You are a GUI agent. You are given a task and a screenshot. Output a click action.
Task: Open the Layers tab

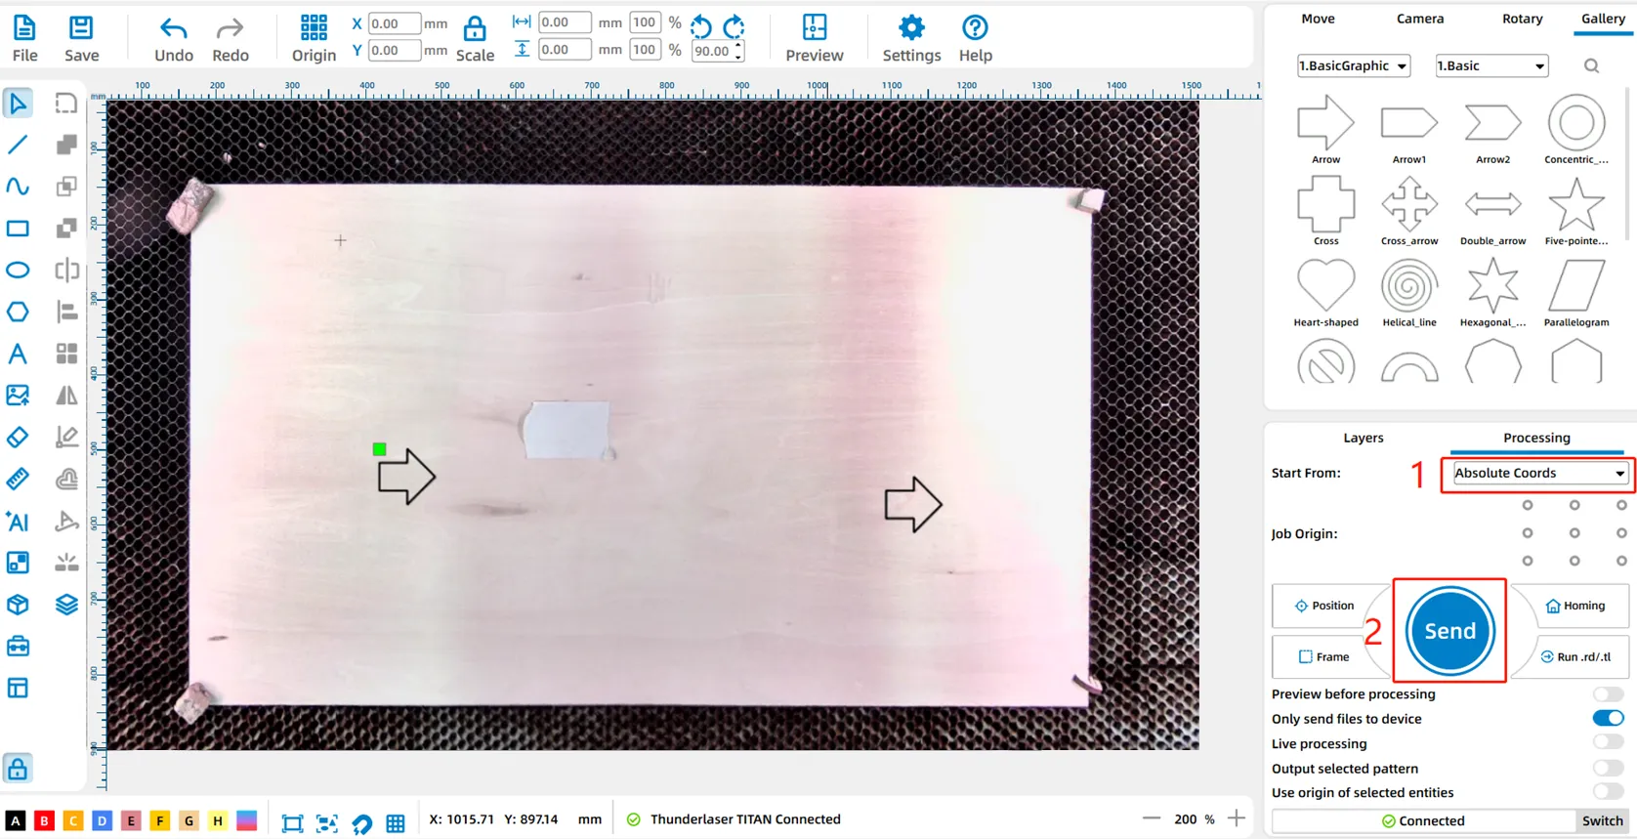[1363, 438]
